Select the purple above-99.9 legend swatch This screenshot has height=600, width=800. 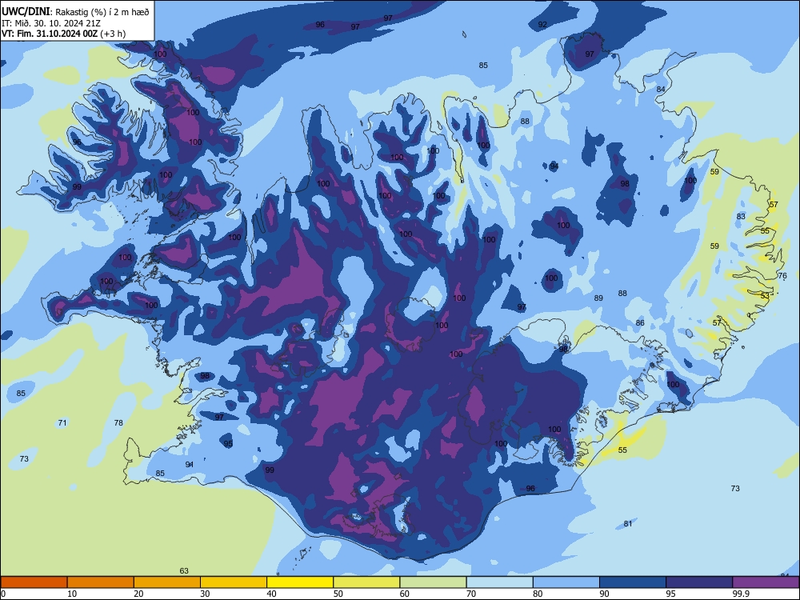pyautogui.click(x=766, y=582)
